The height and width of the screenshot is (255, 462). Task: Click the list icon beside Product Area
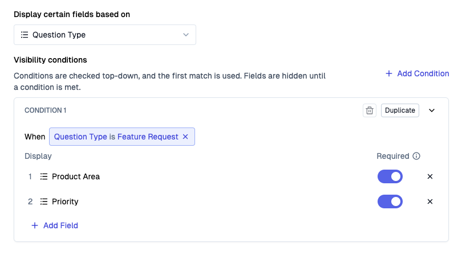pos(44,176)
